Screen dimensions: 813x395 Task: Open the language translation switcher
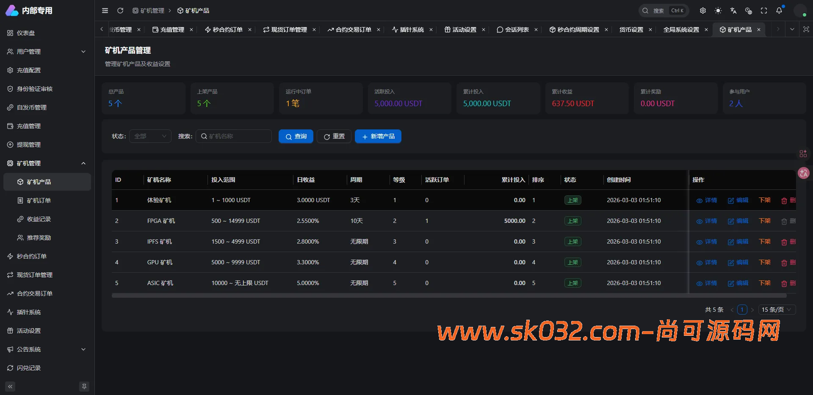(x=733, y=11)
